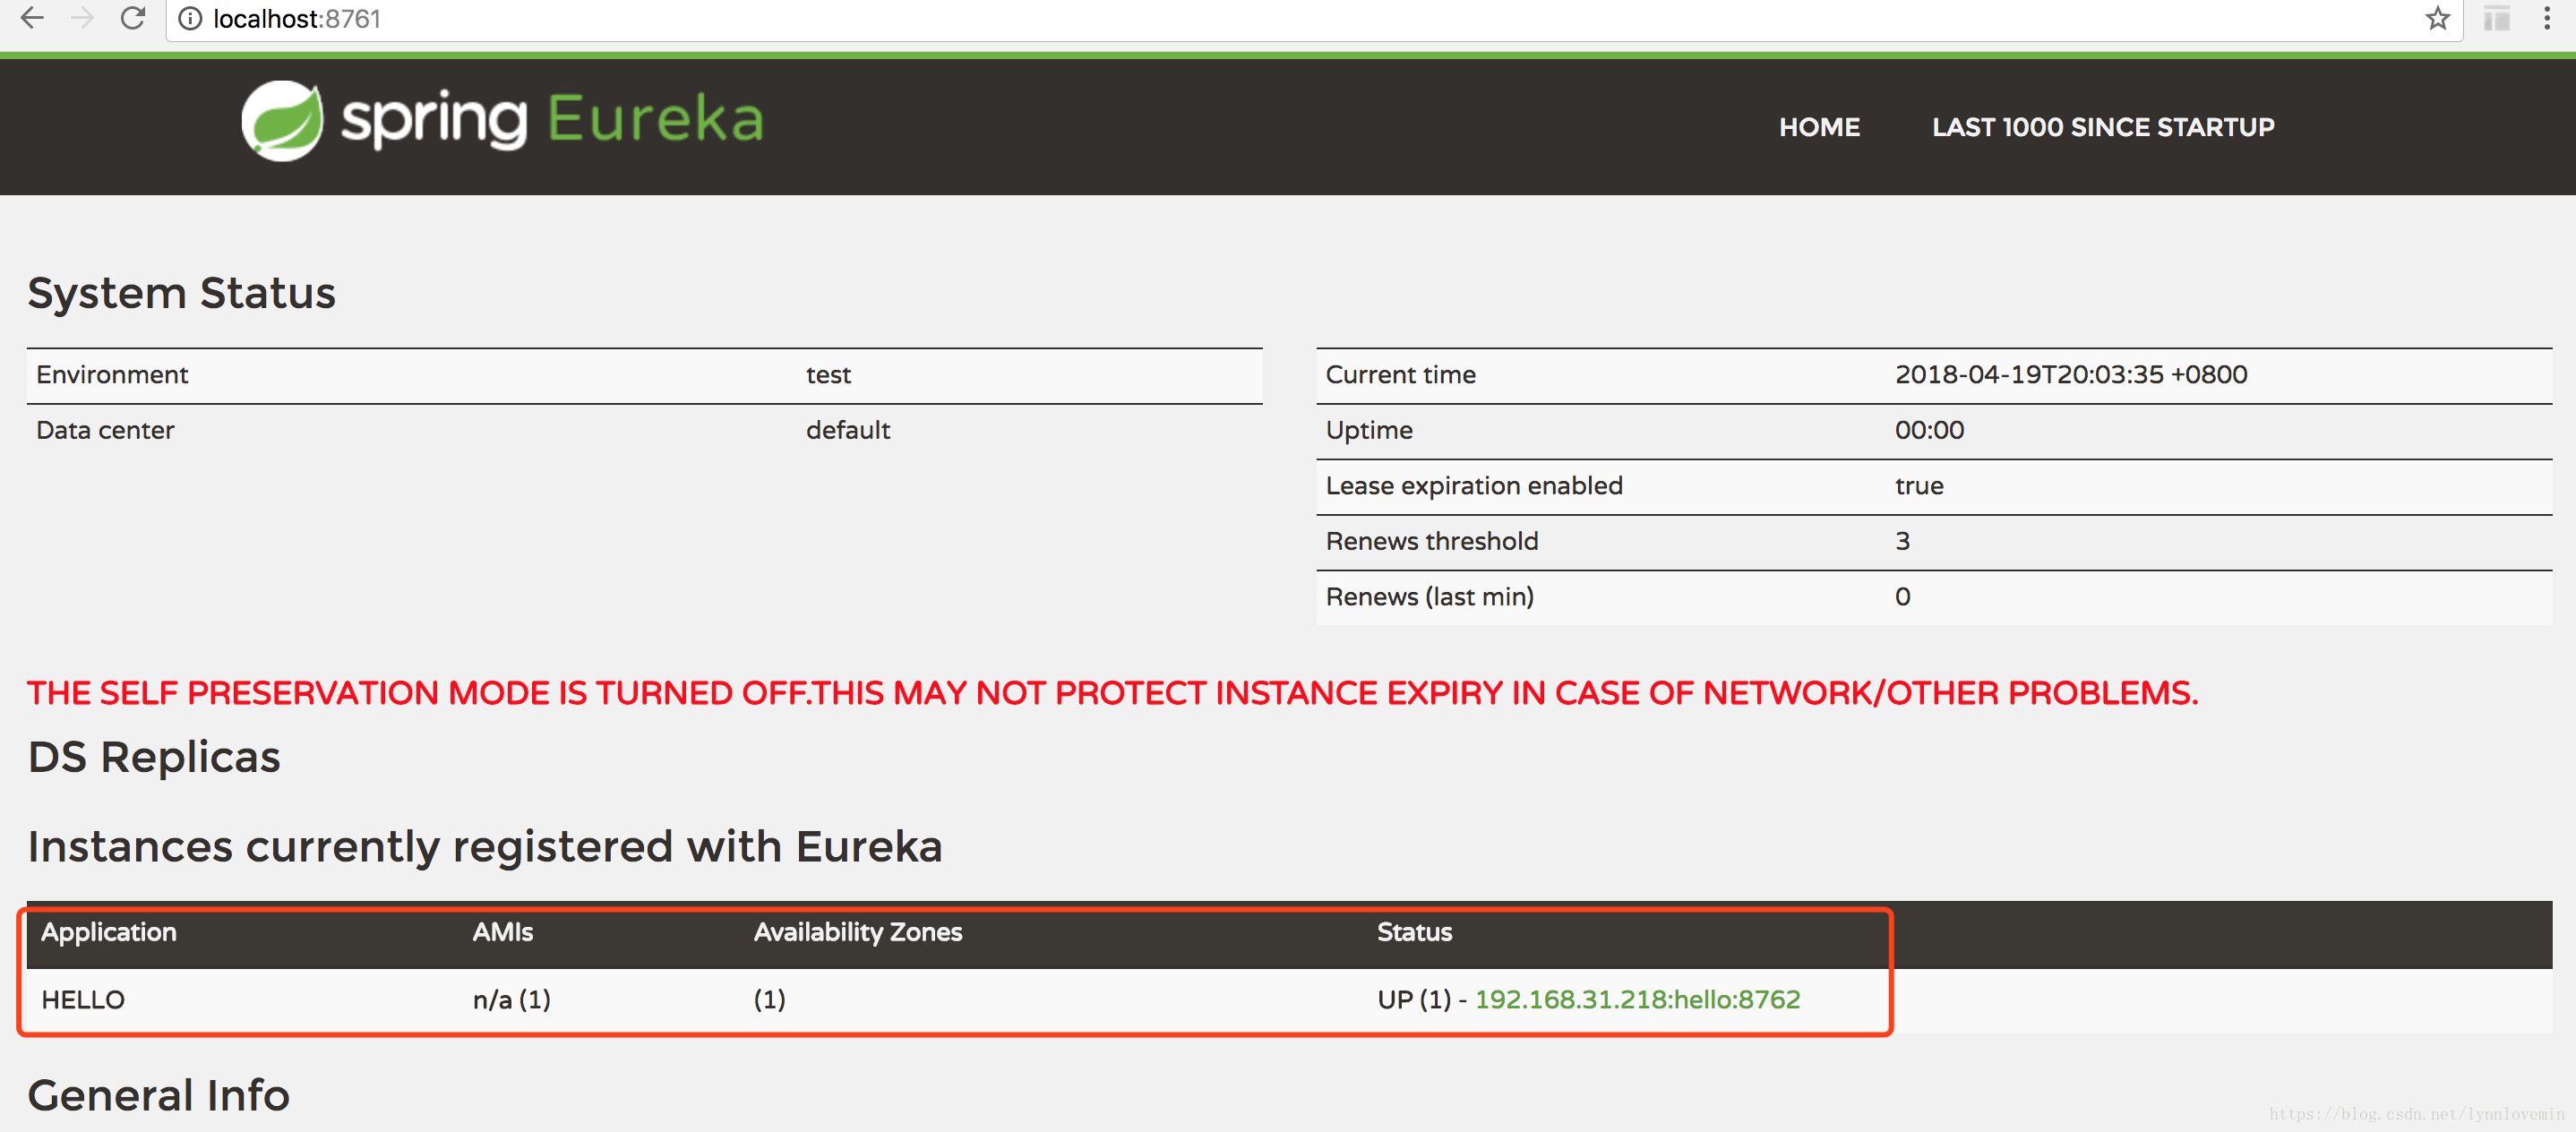Click the AMIs column header
The height and width of the screenshot is (1132, 2576).
502,932
